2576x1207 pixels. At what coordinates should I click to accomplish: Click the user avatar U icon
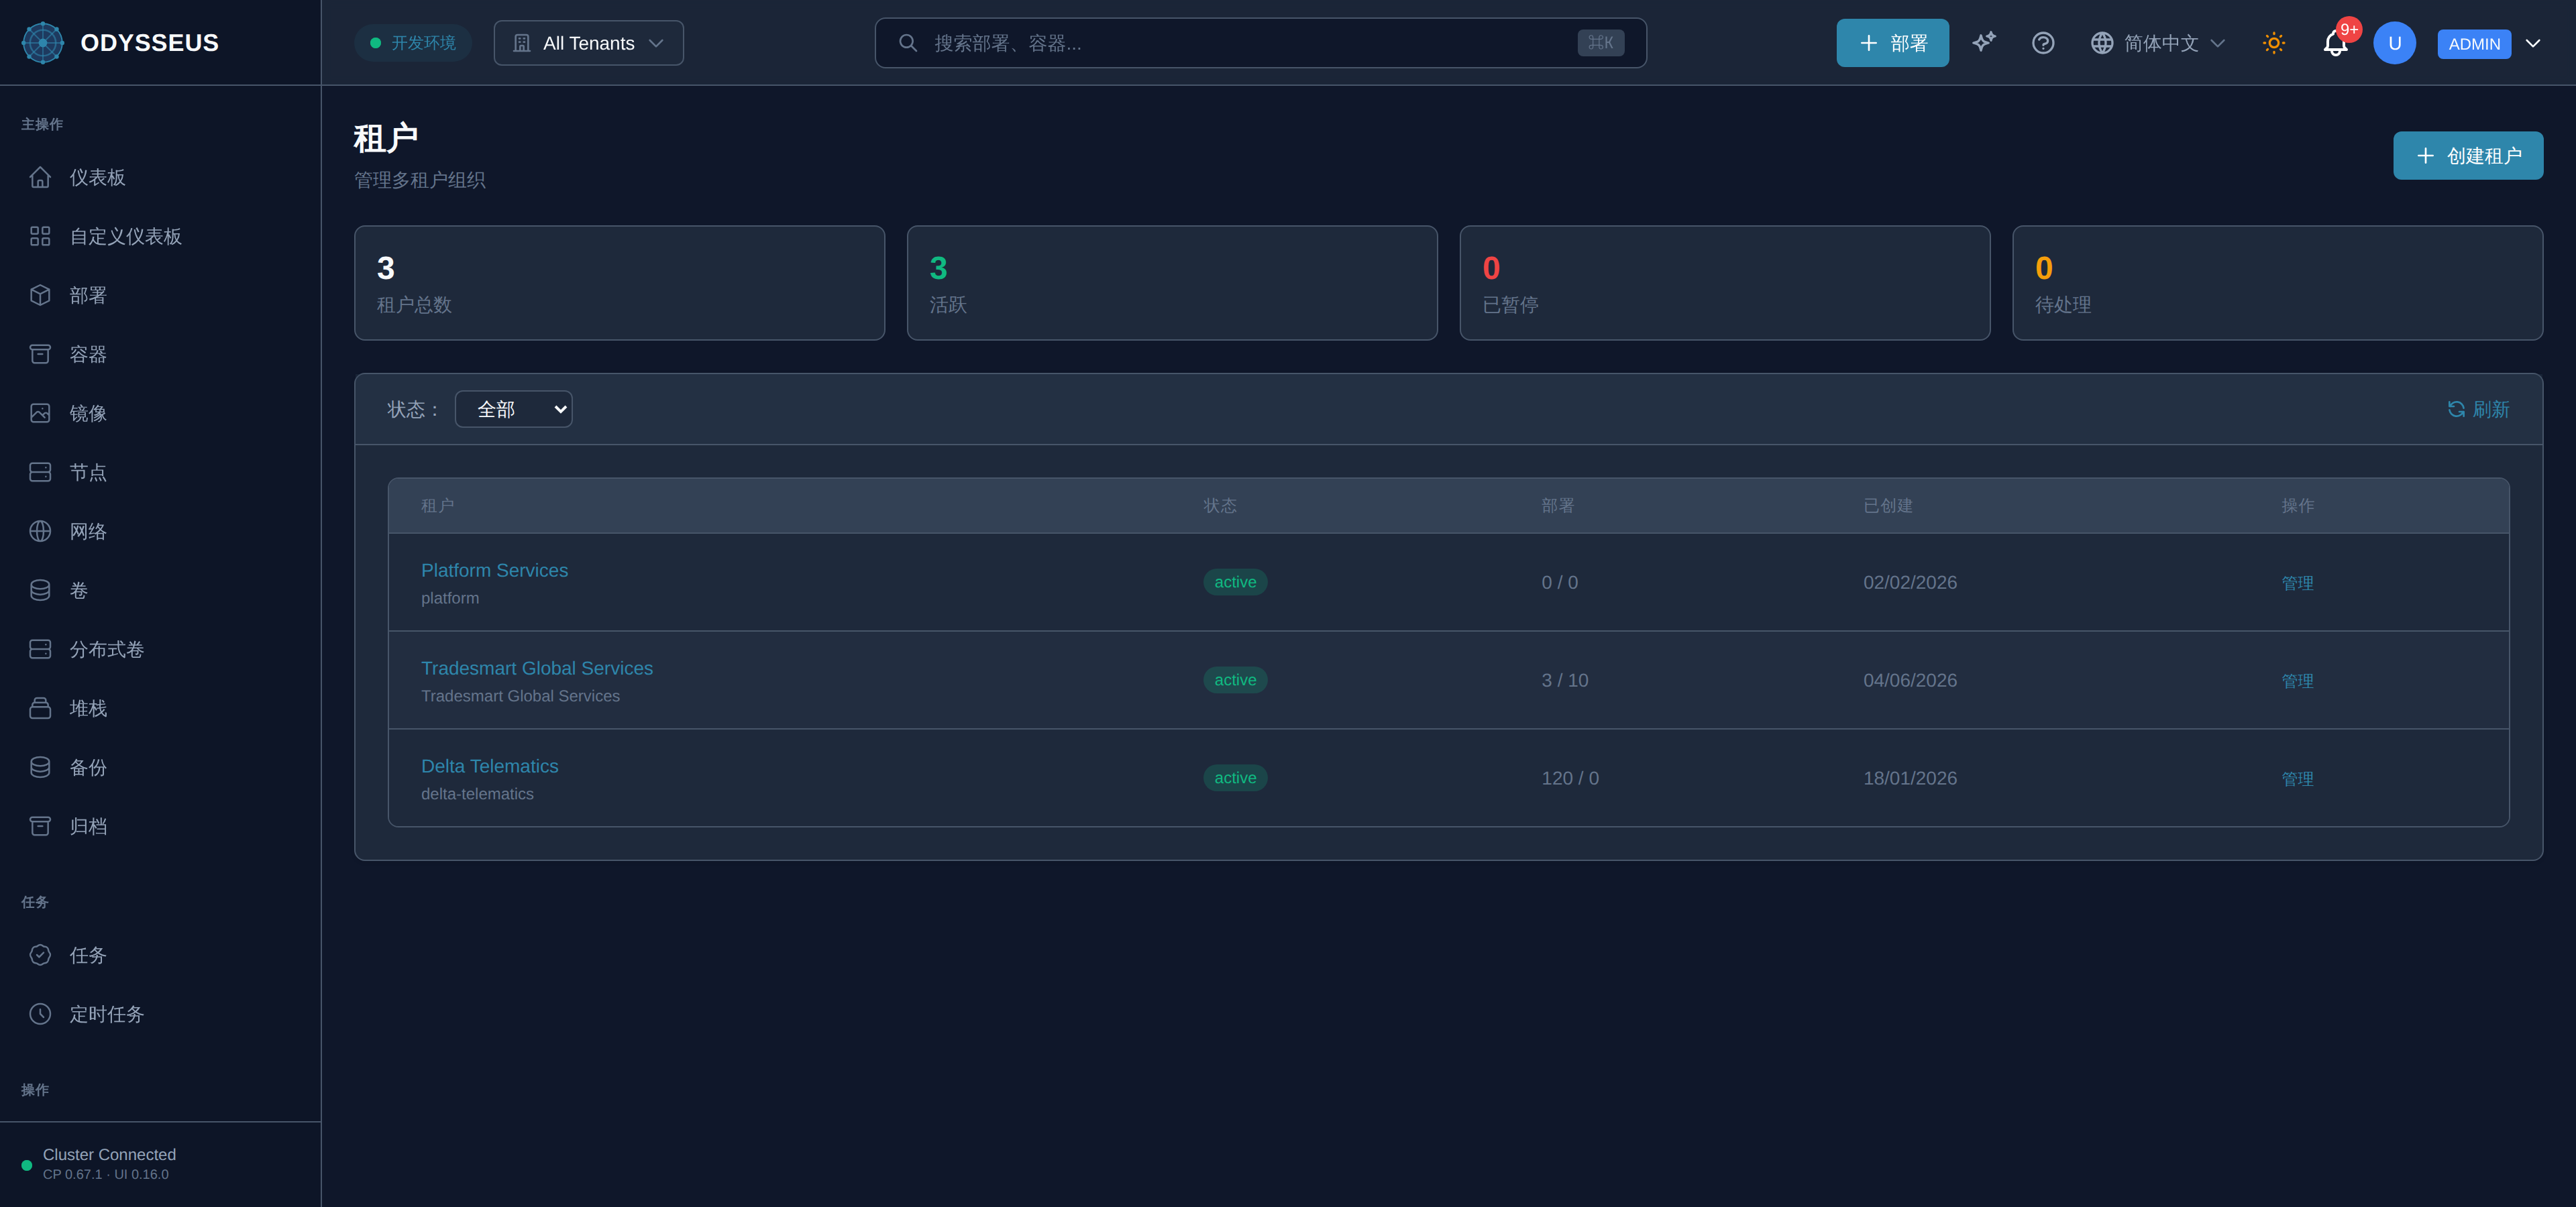pyautogui.click(x=2394, y=43)
